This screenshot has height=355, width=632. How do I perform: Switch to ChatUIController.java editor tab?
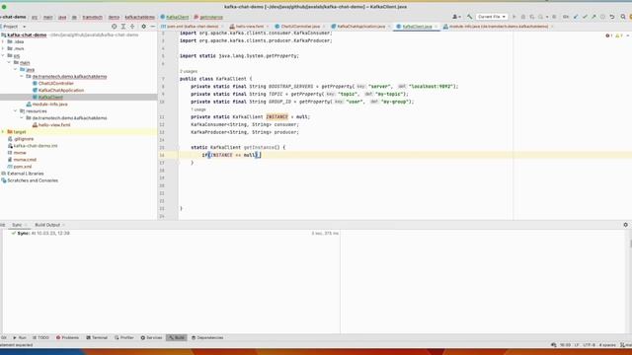(x=300, y=27)
